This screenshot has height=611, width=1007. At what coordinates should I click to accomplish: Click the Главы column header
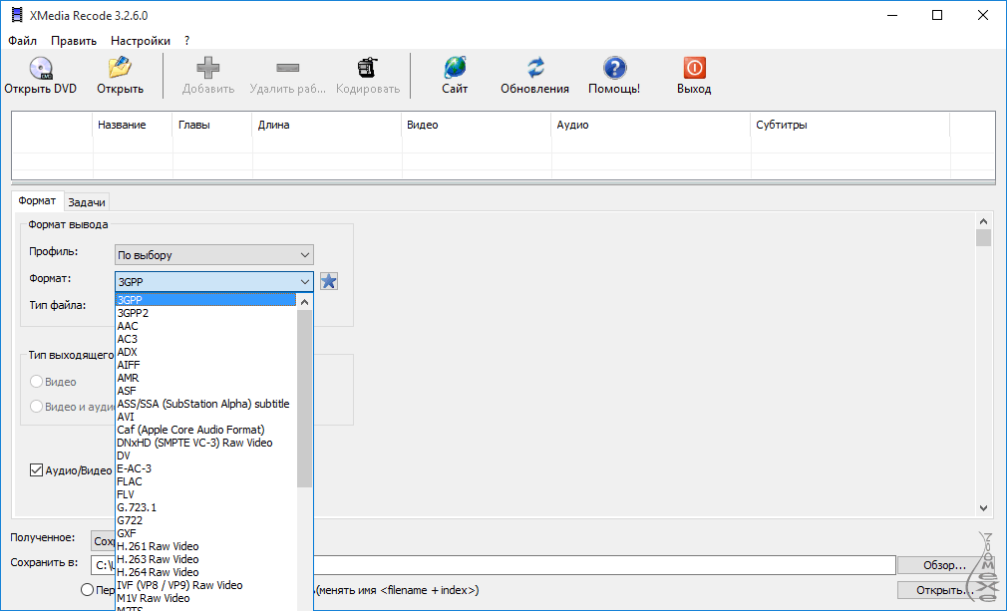212,126
